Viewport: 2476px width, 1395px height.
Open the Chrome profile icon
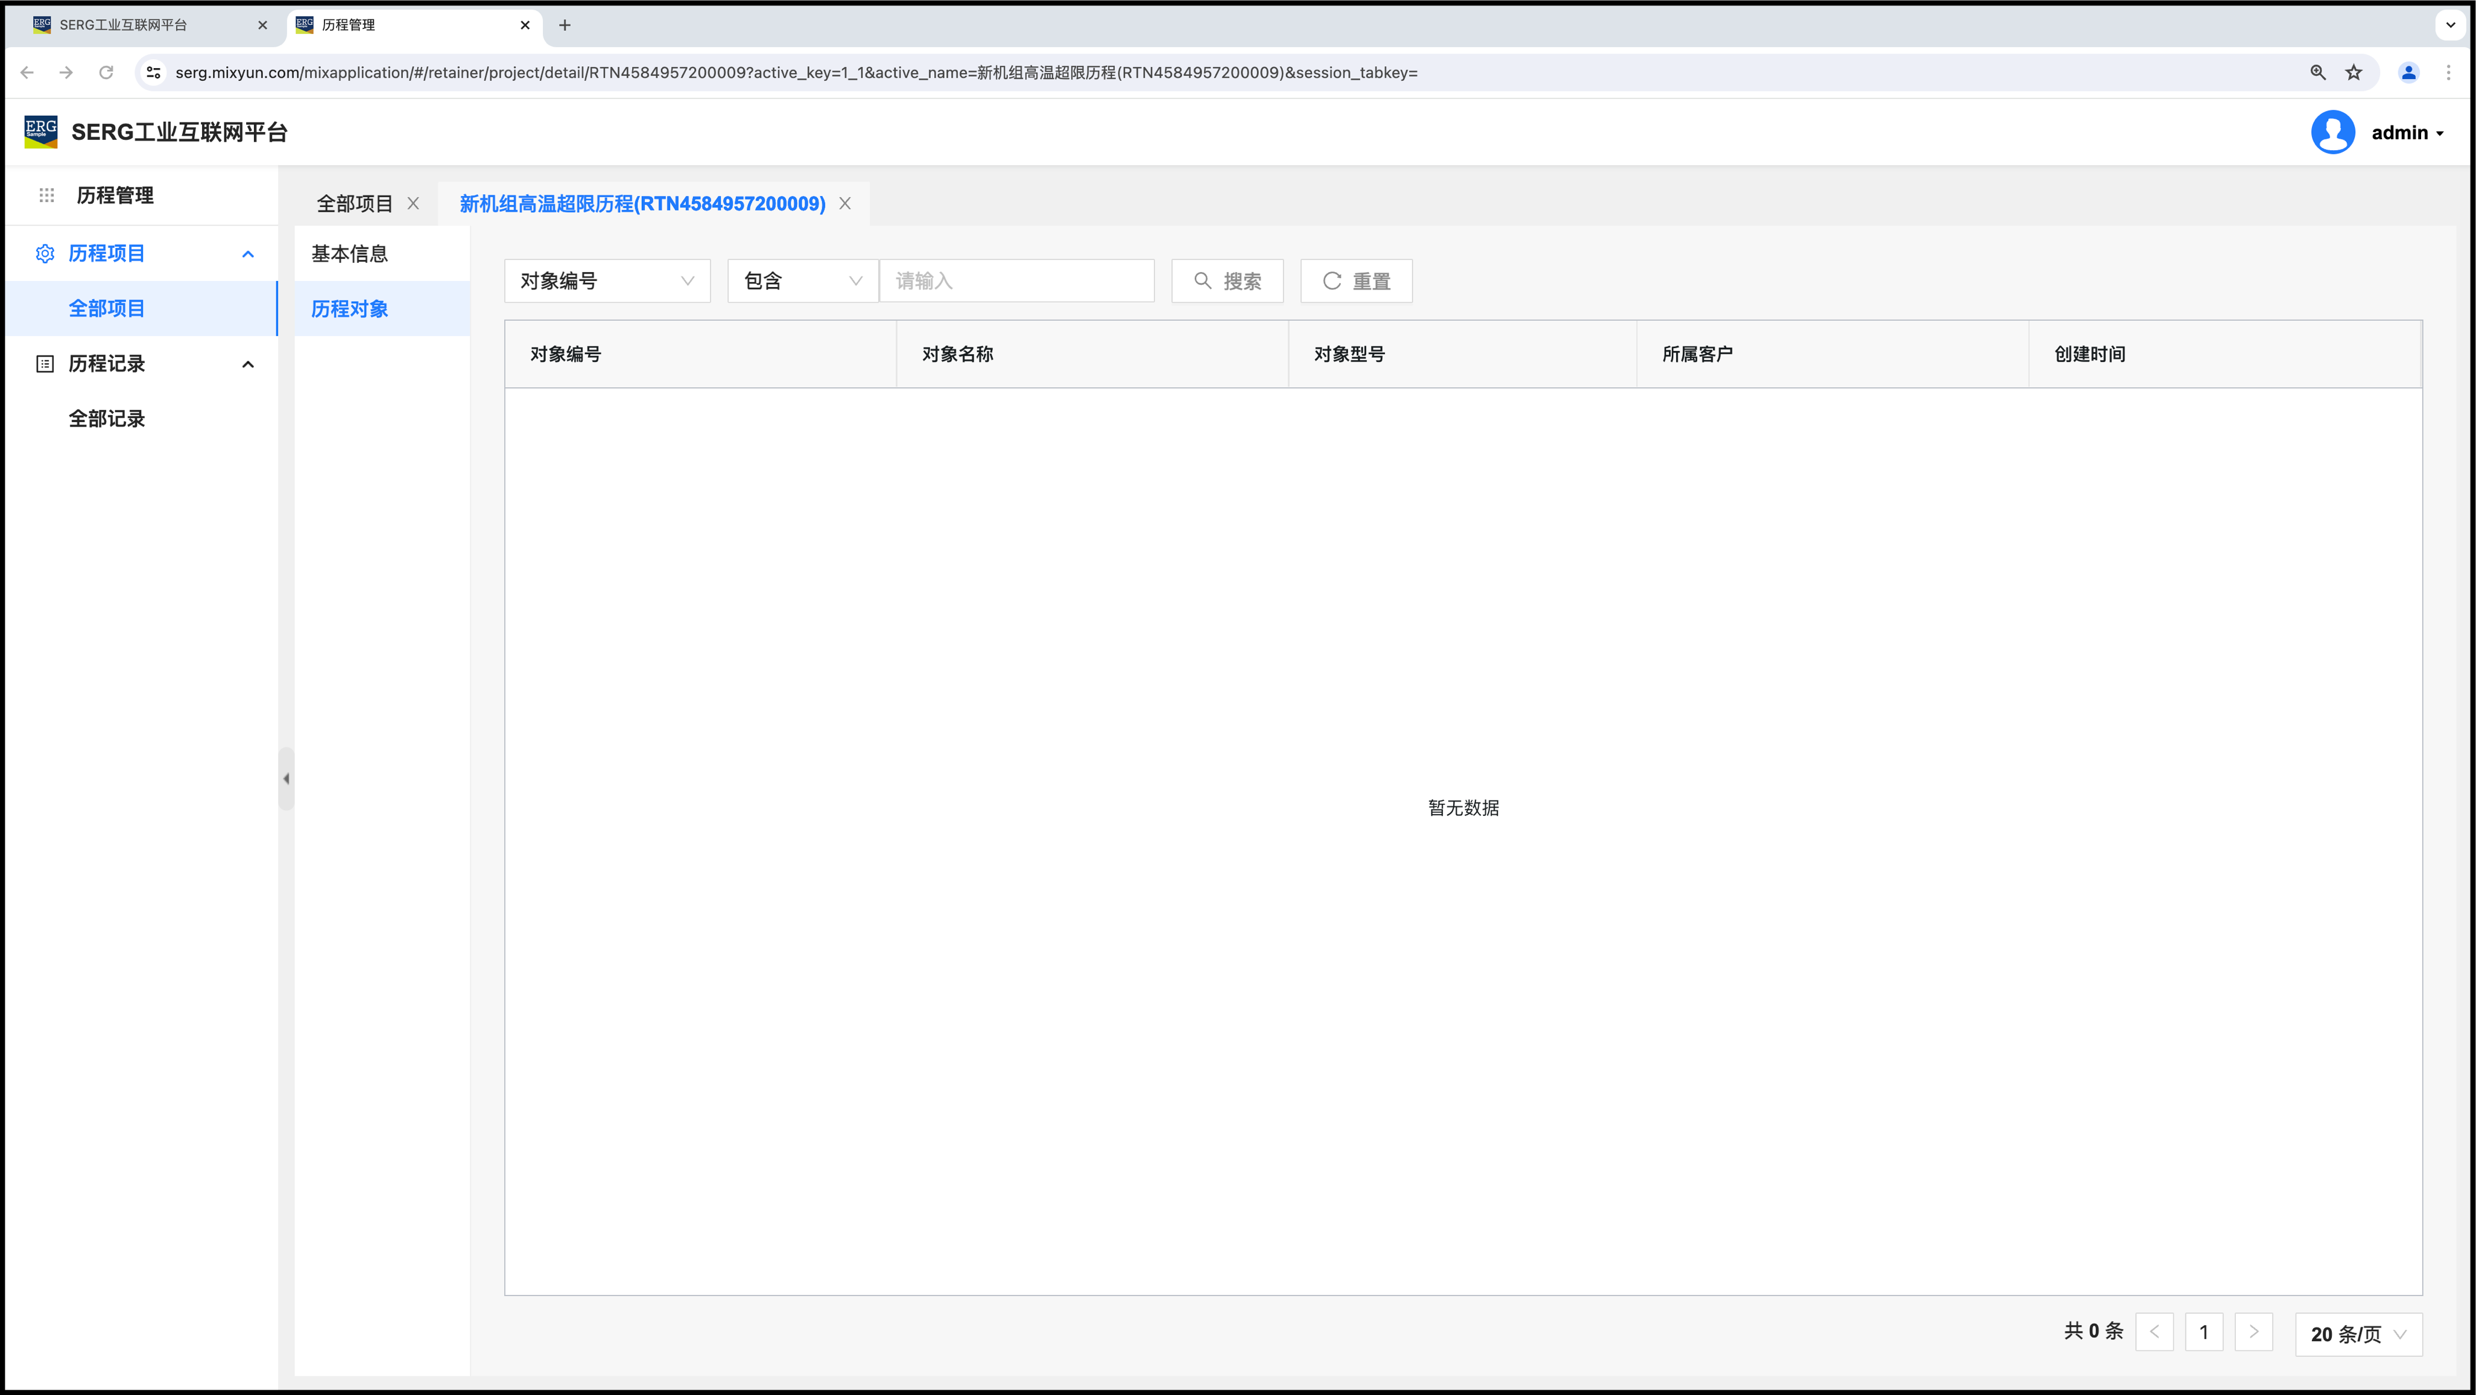(2408, 73)
